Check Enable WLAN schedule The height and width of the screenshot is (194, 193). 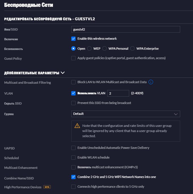[73, 157]
